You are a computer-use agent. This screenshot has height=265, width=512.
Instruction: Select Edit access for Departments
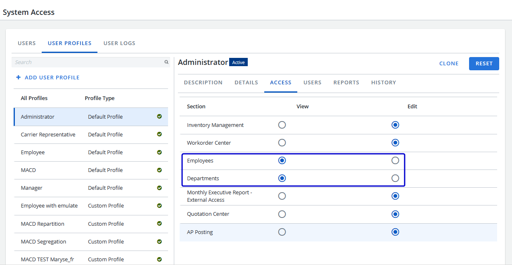395,178
